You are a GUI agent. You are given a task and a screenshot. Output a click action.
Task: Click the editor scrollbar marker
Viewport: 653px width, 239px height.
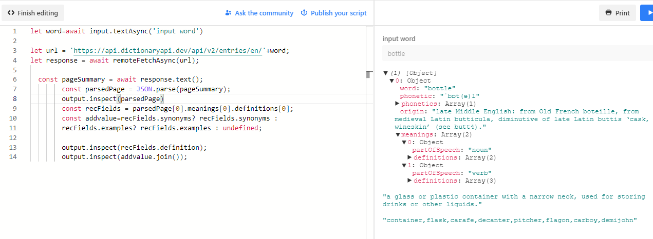click(368, 75)
